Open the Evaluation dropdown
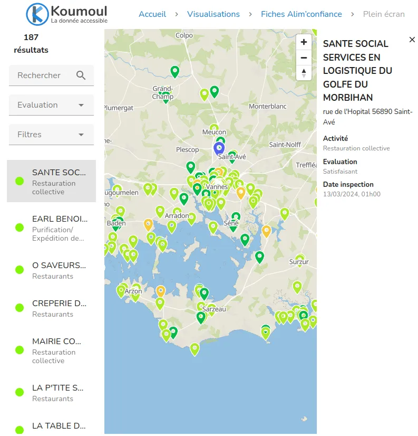418x436 pixels. [x=51, y=105]
